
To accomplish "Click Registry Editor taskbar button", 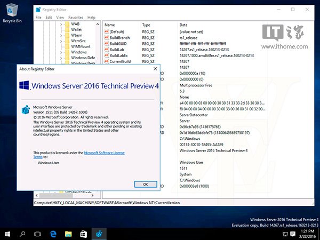I will 99,234.
